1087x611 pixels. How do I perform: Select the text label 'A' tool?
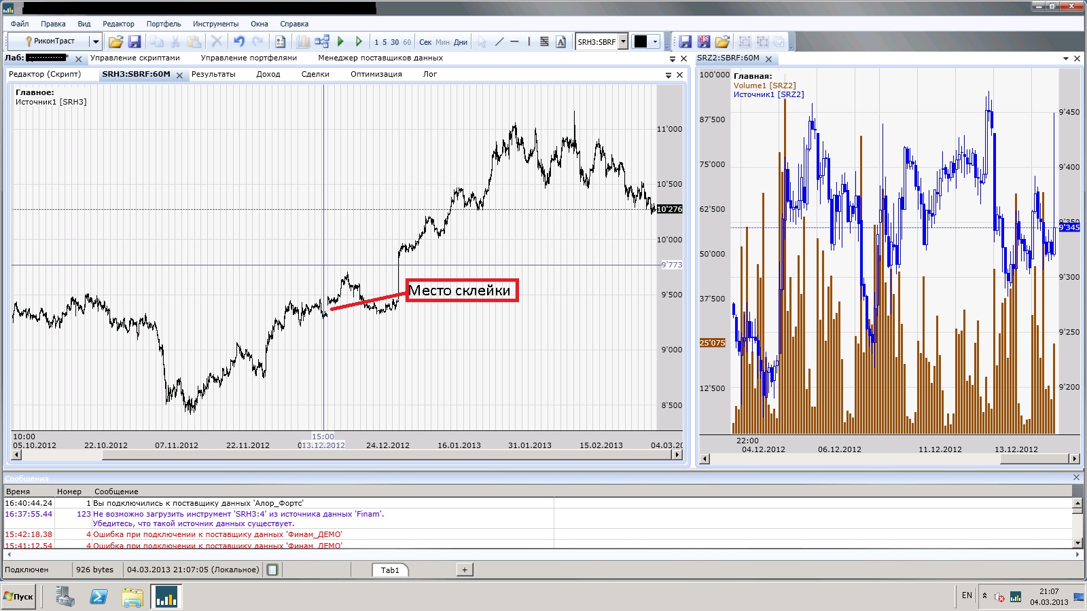(x=560, y=41)
